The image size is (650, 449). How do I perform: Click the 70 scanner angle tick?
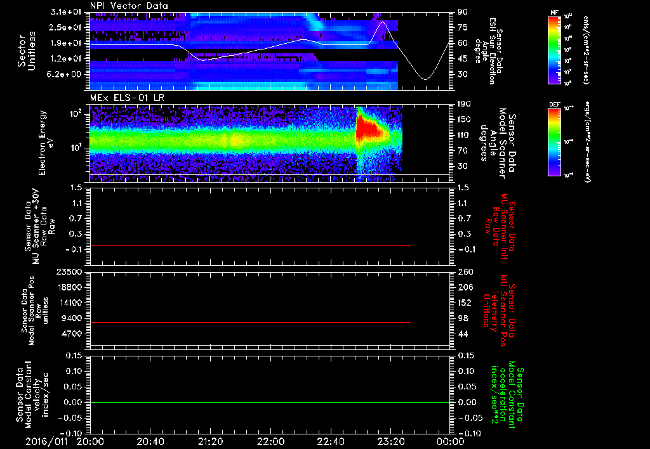[x=462, y=151]
